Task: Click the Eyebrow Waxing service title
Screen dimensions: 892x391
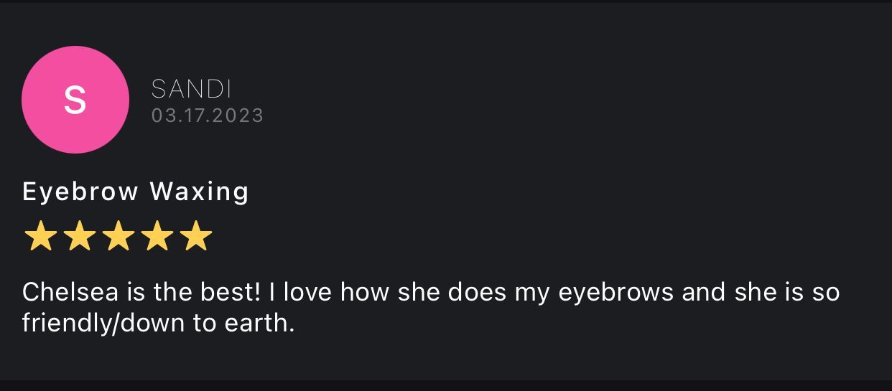Action: click(x=136, y=192)
